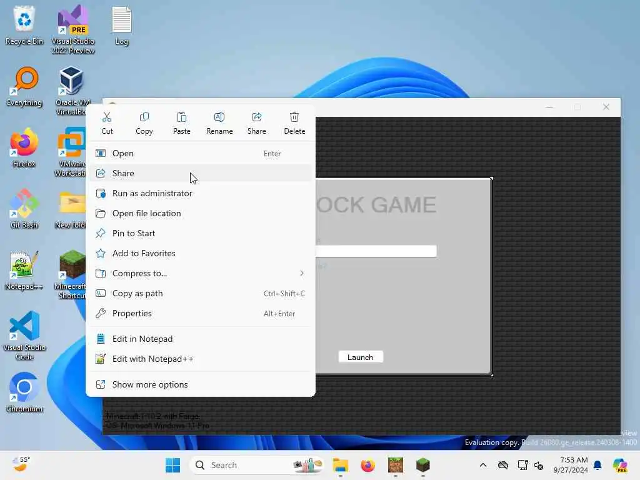Click Cut in the context menu
Image resolution: width=640 pixels, height=480 pixels.
click(107, 123)
